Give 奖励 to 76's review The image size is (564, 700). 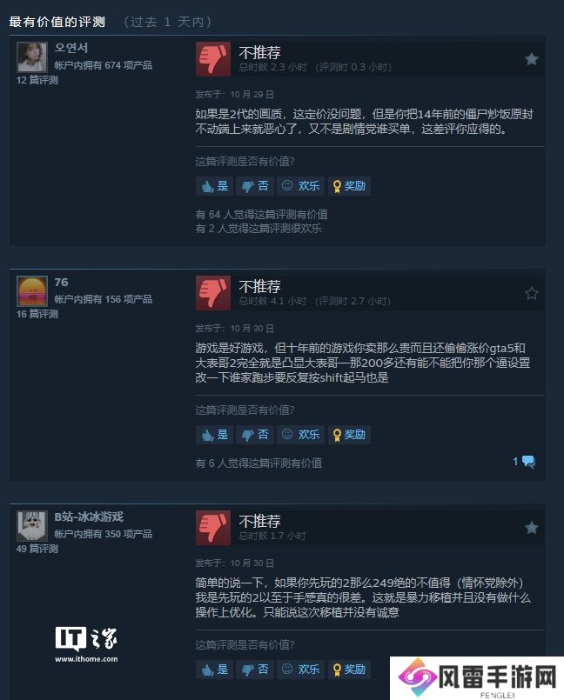point(349,435)
